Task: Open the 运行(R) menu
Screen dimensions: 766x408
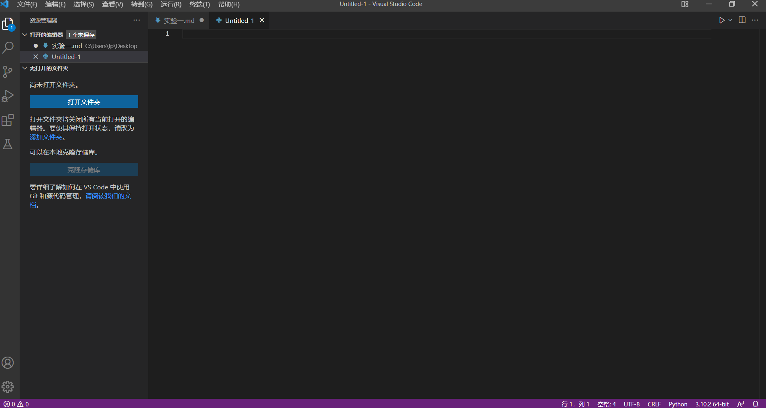Action: pyautogui.click(x=171, y=4)
